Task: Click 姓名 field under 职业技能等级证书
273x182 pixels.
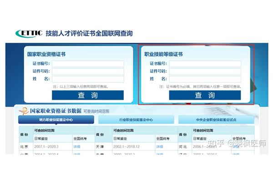Action: [205, 79]
